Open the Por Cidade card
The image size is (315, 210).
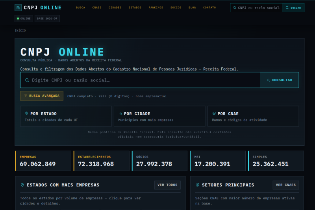(x=159, y=116)
